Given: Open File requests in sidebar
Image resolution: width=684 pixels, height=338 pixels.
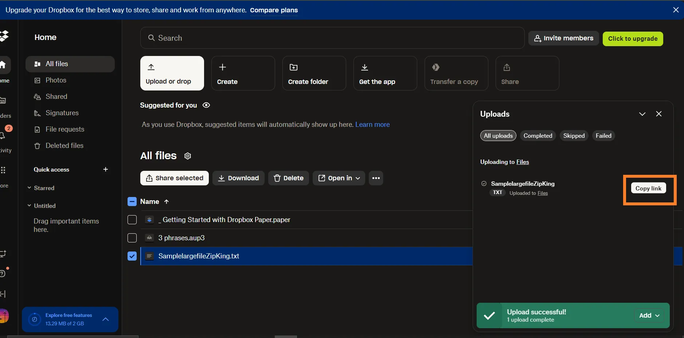Looking at the screenshot, I should click(x=70, y=129).
